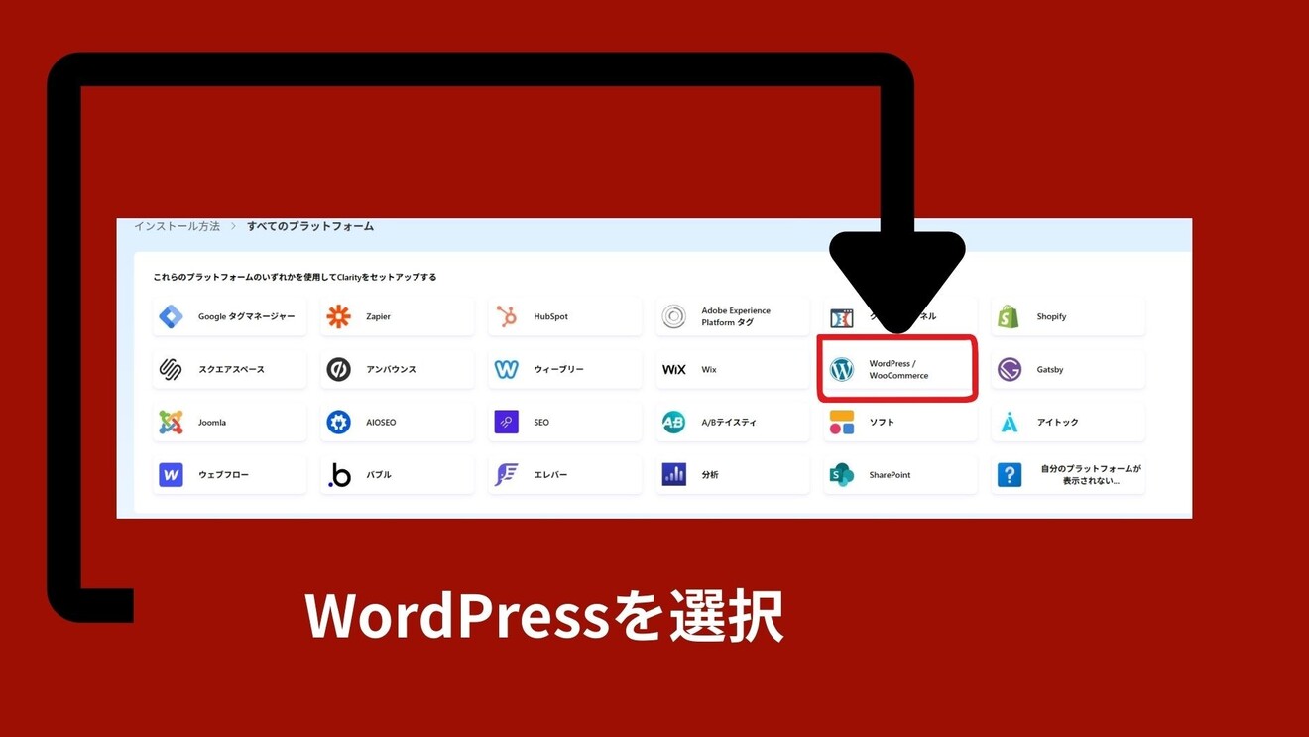The image size is (1309, 737).
Task: Click the すべてのプラットフォーム breadcrumb text
Action: (x=310, y=227)
